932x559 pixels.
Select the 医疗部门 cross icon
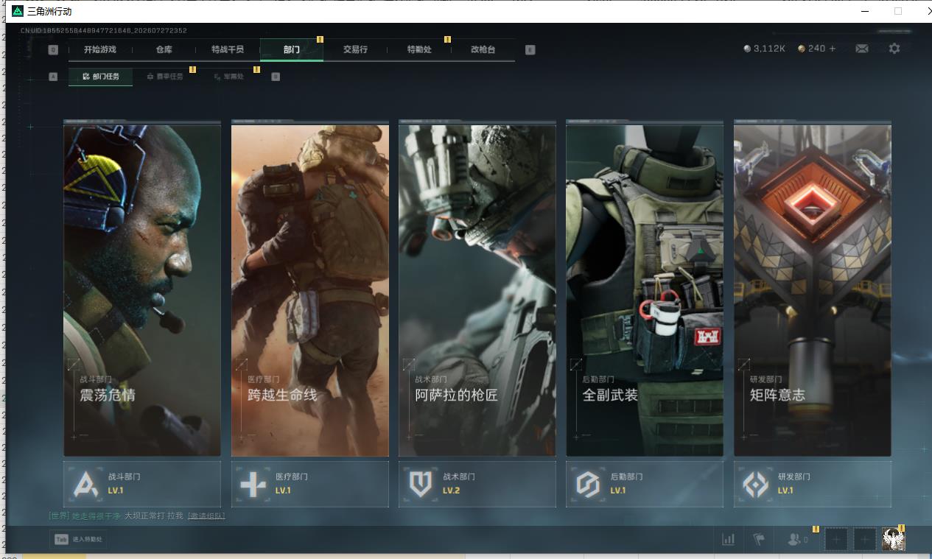[253, 485]
